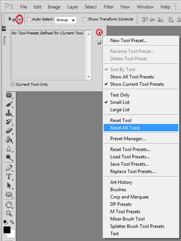Click the preset list scrollbar down arrow

(89, 77)
